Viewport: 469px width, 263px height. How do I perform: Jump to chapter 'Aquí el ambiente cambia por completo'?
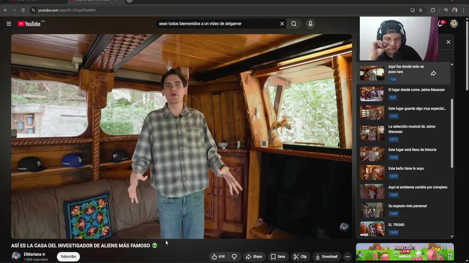(x=403, y=191)
